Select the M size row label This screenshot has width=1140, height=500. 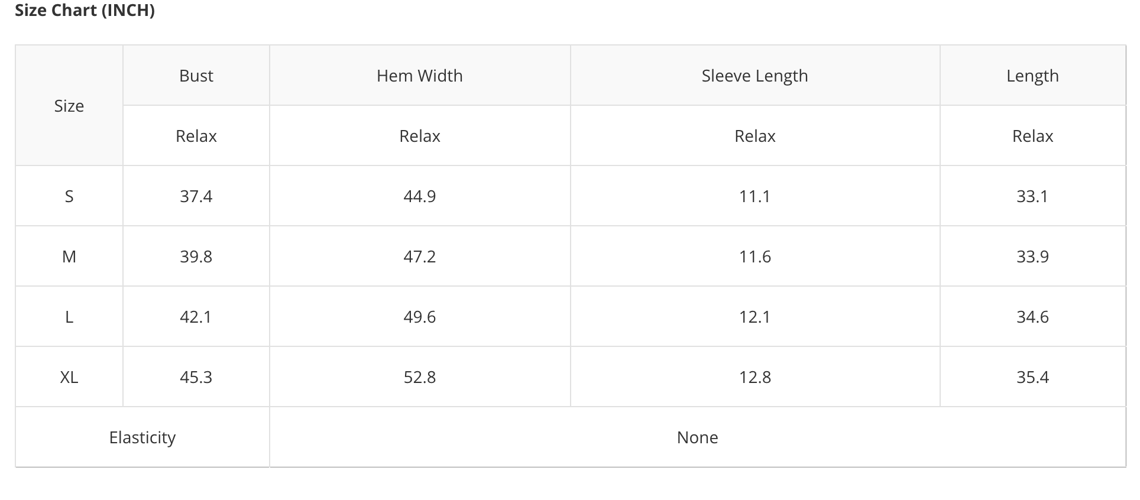pyautogui.click(x=69, y=257)
